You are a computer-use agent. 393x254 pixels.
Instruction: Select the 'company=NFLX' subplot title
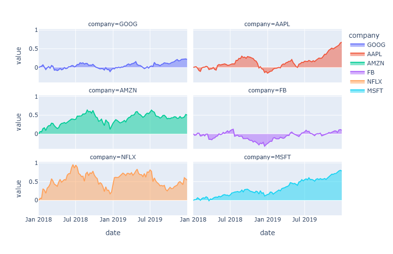click(x=113, y=157)
